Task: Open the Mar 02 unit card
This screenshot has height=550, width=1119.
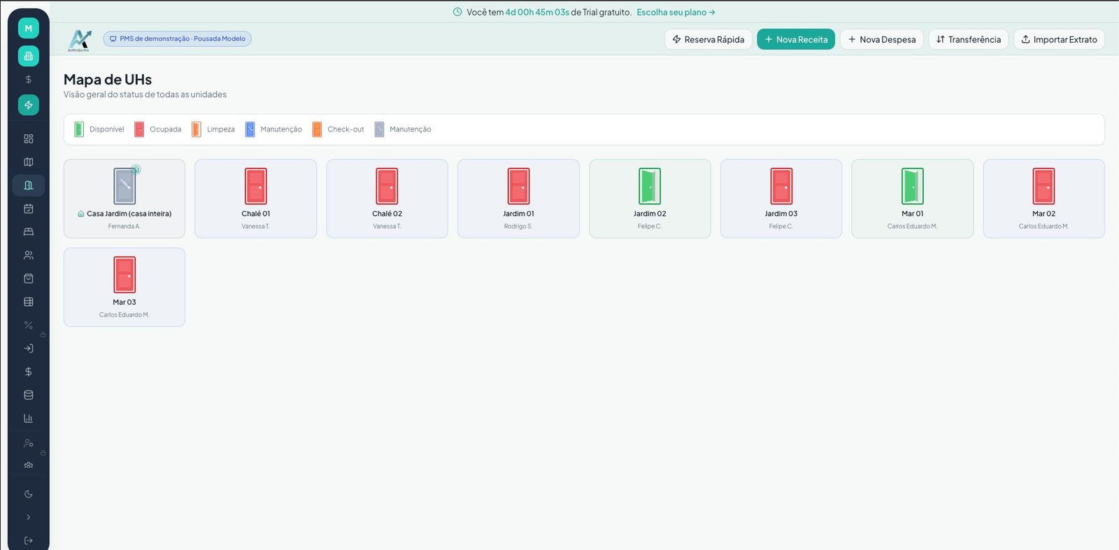Action: click(x=1044, y=198)
